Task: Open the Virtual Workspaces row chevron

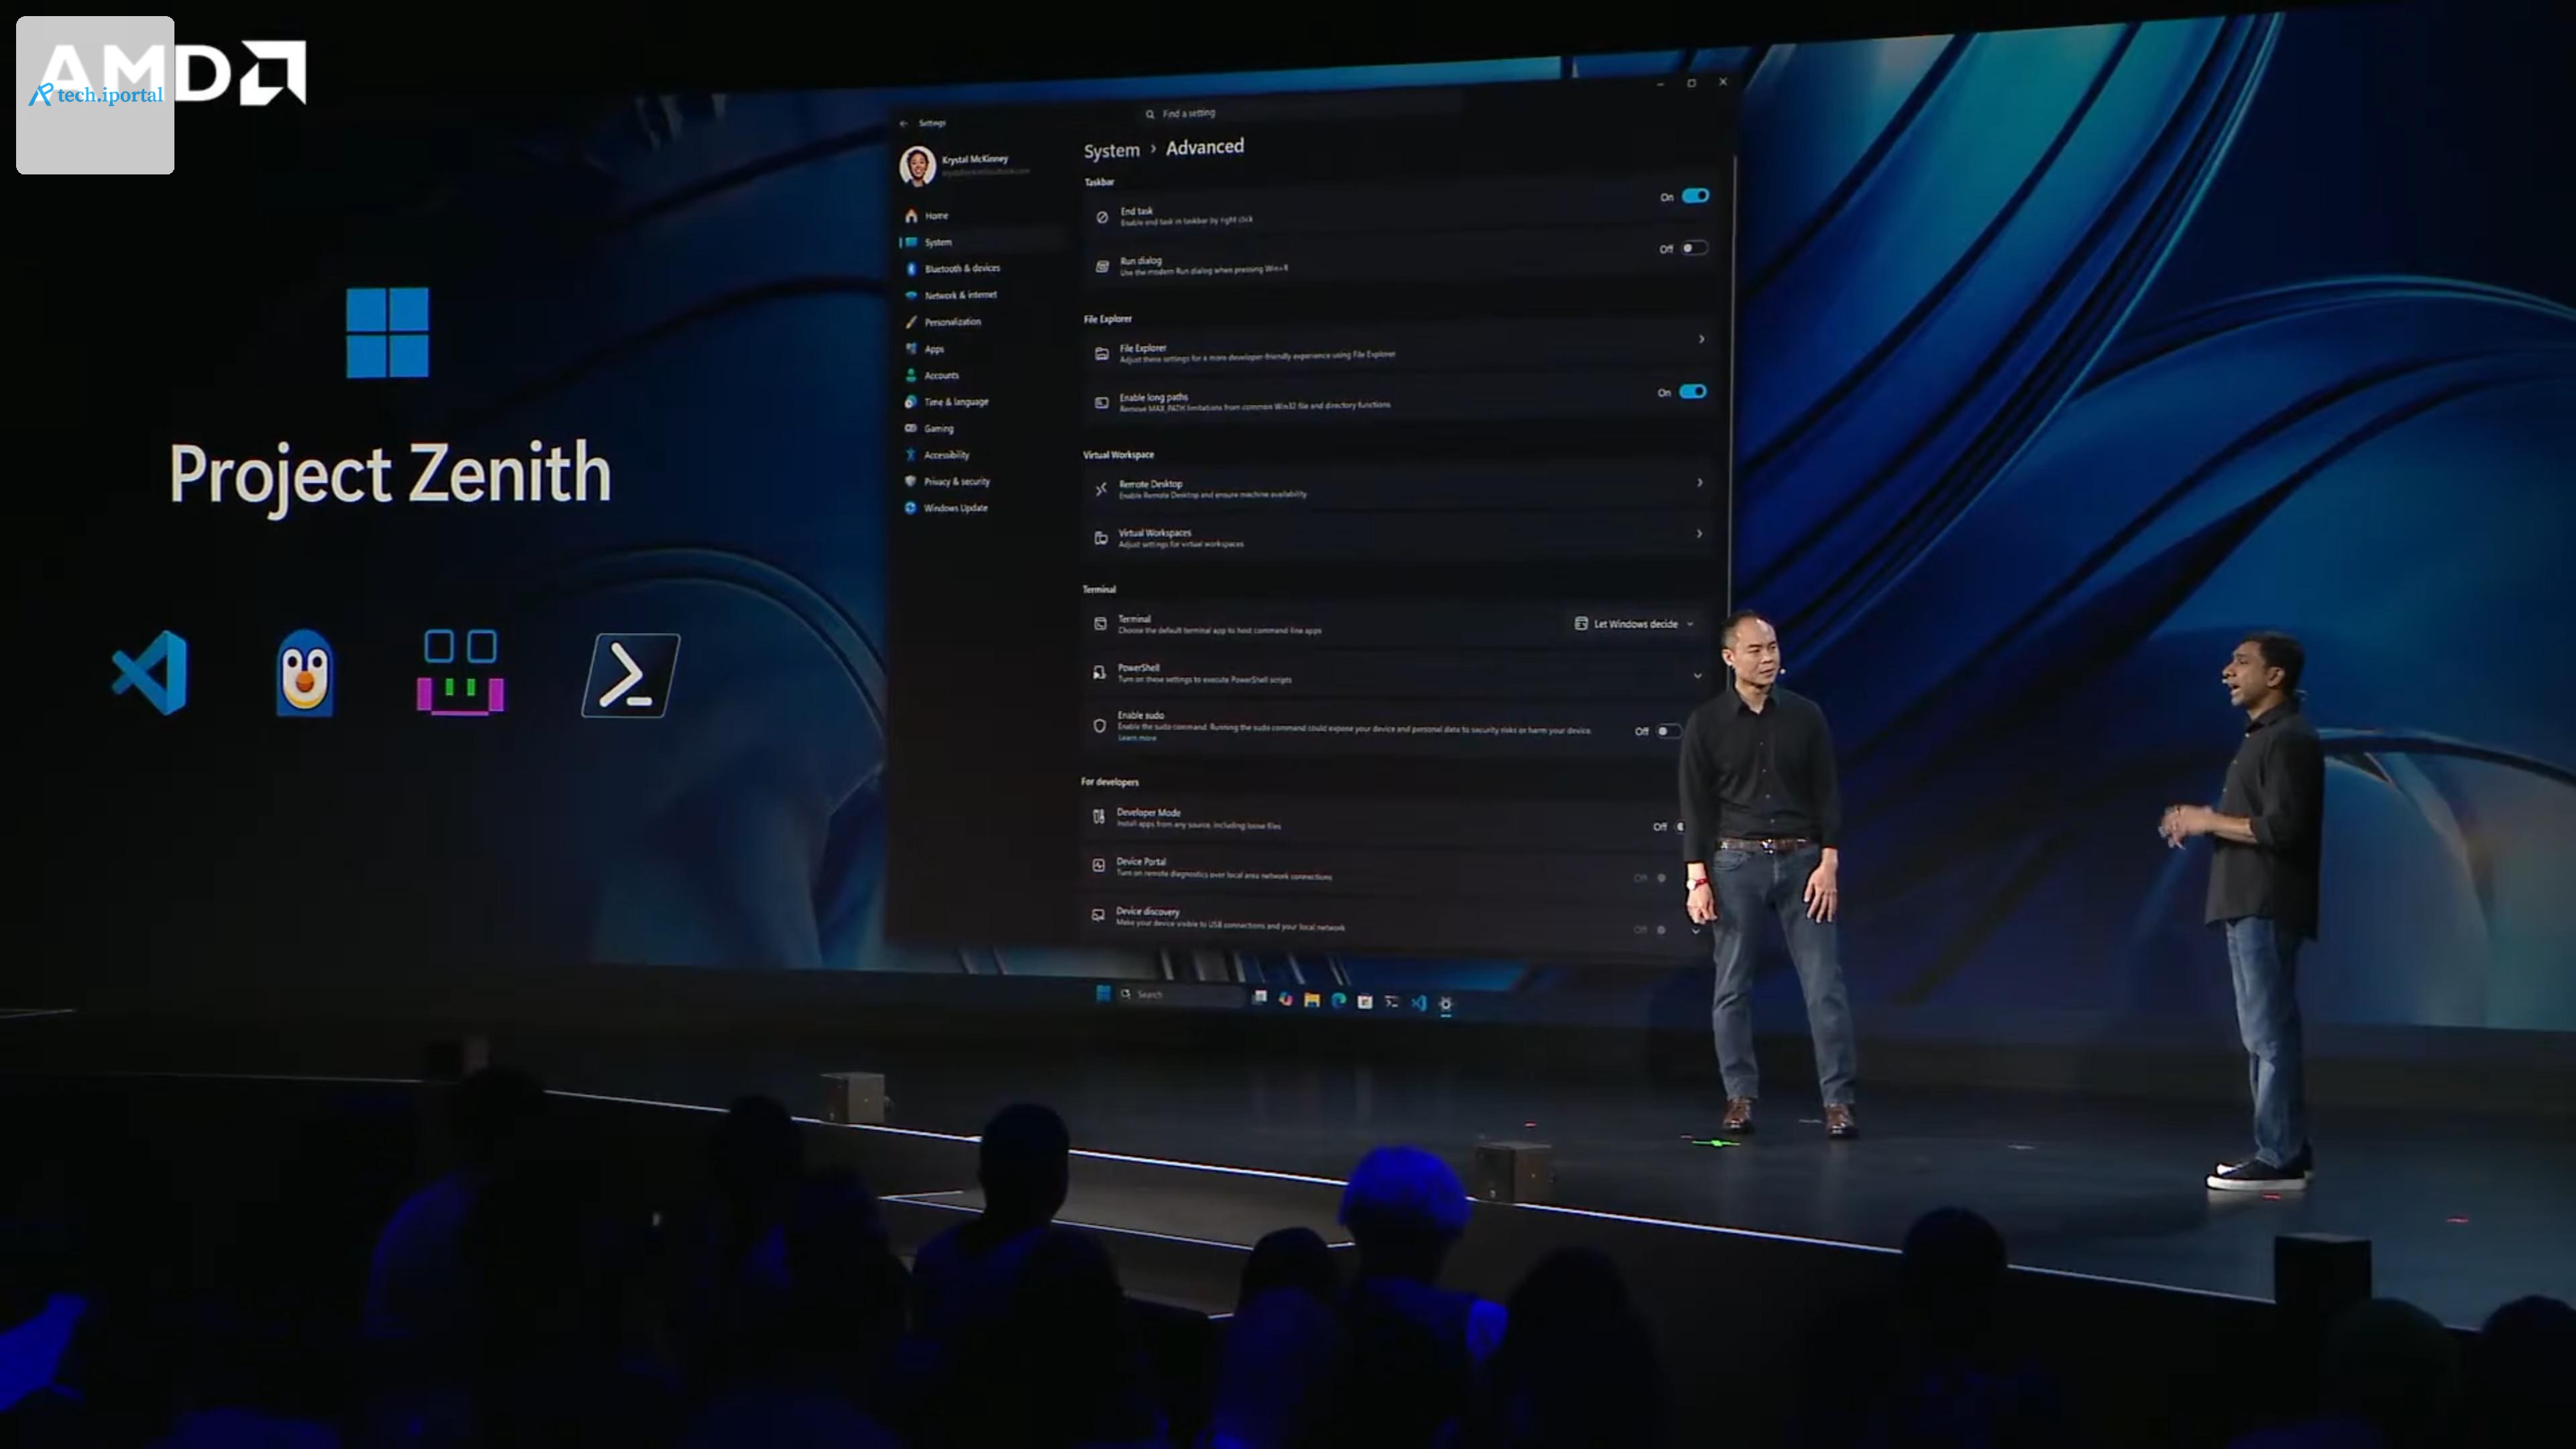Action: 1700,534
